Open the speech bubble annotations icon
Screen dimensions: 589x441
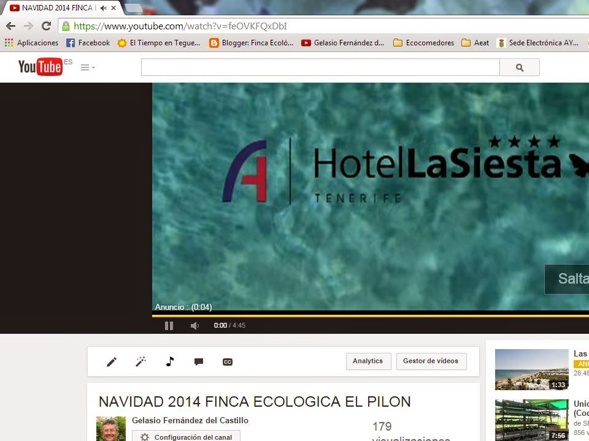pyautogui.click(x=199, y=362)
